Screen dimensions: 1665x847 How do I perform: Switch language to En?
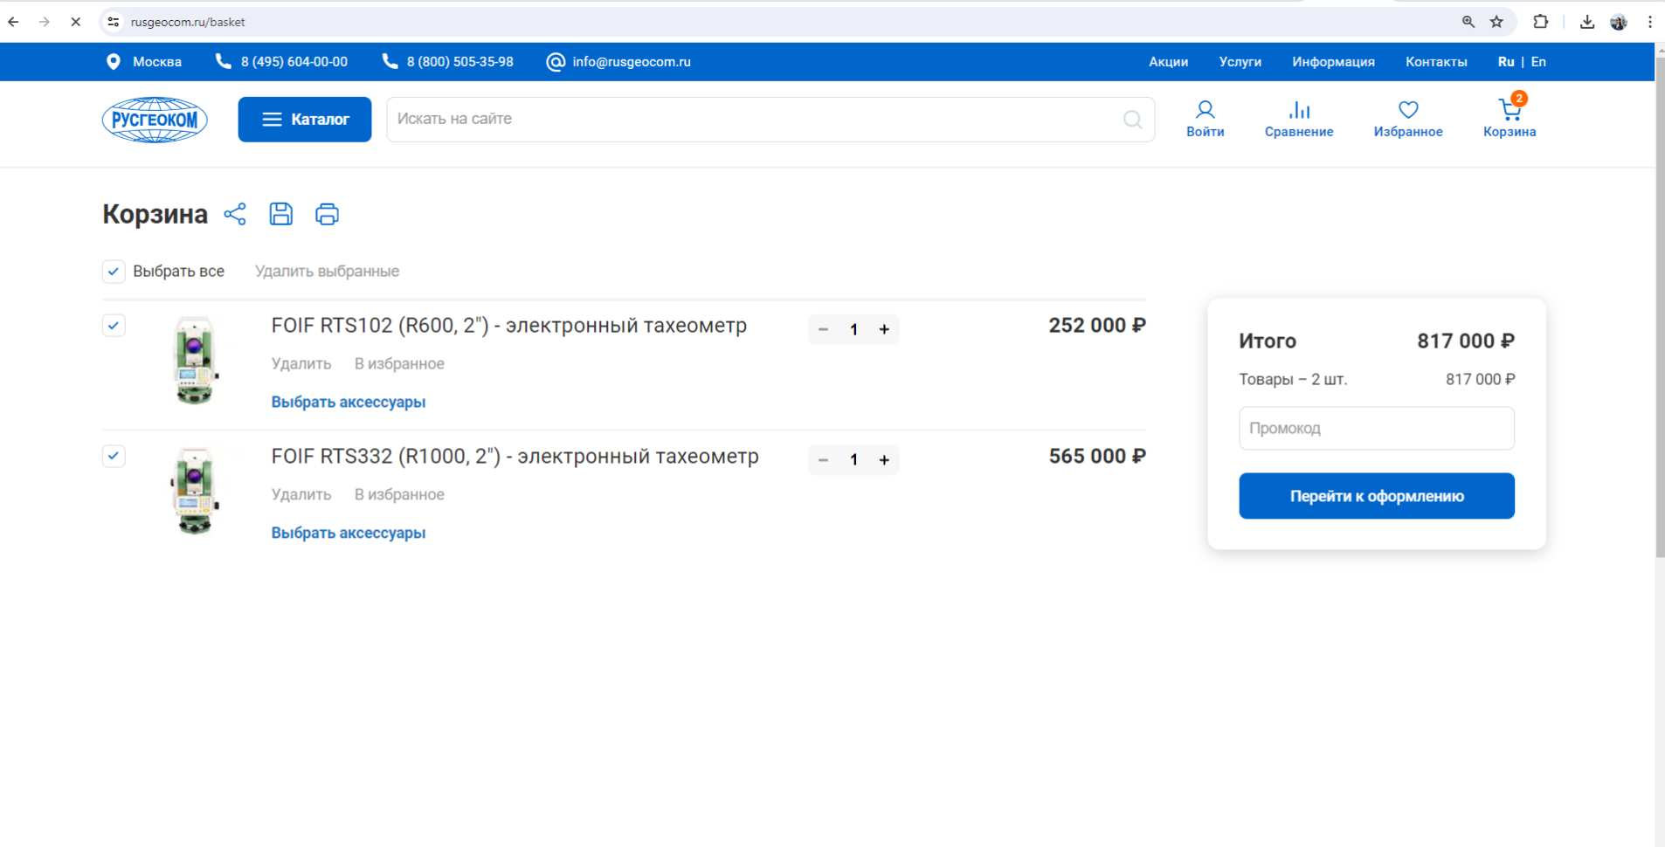[1538, 62]
